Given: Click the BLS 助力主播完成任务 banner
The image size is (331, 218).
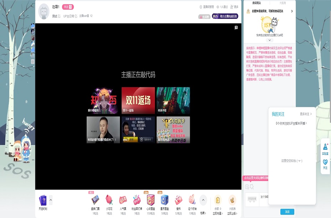Looking at the screenshot, I should pyautogui.click(x=225, y=16).
